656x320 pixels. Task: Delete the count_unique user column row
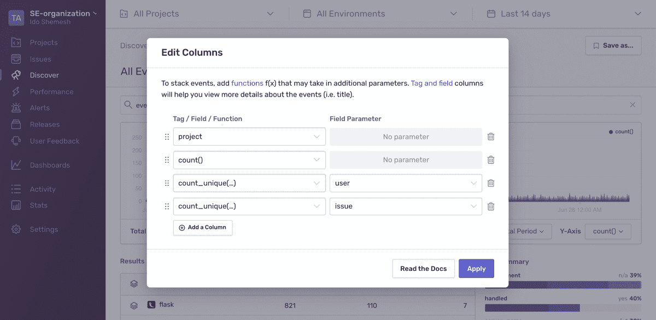coord(491,183)
